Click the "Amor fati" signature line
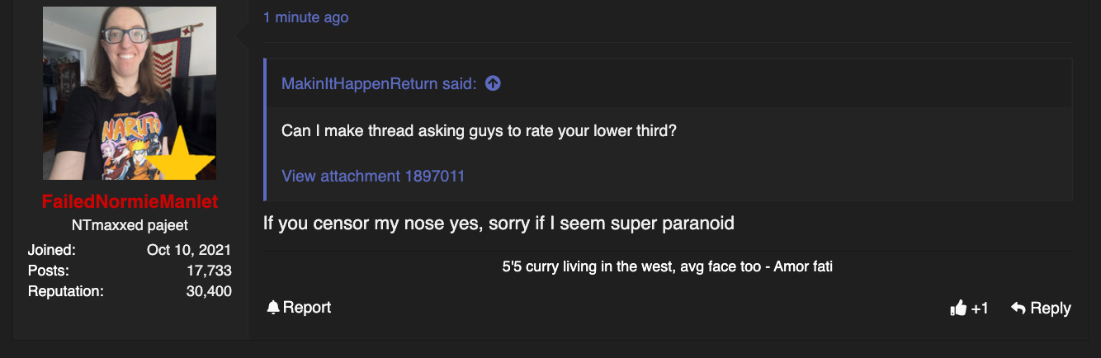Image resolution: width=1101 pixels, height=358 pixels. click(x=667, y=267)
